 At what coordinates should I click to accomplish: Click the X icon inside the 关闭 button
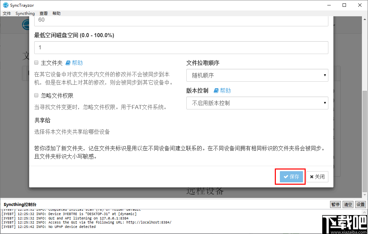pos(312,176)
